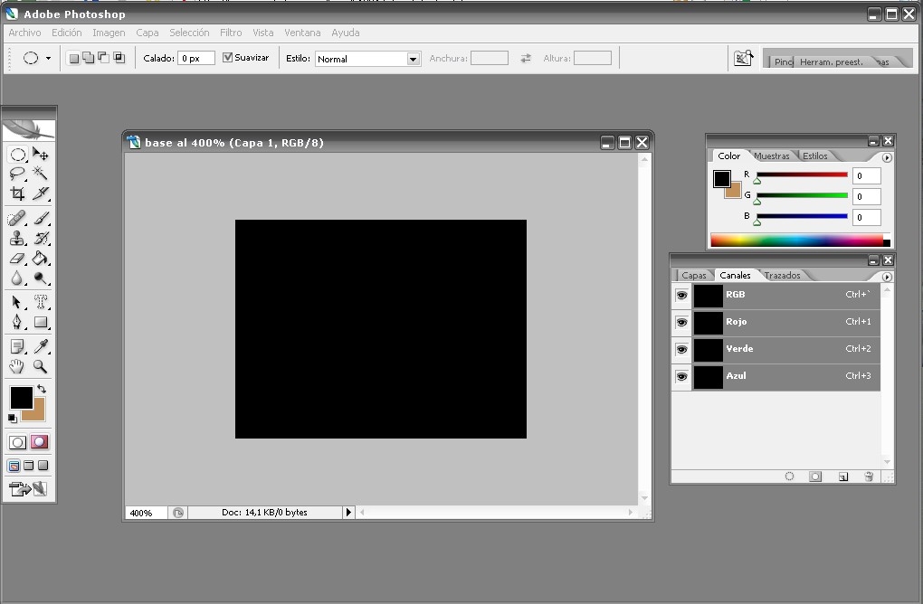The image size is (923, 604).
Task: Open document status bar info arrow
Action: click(x=348, y=513)
